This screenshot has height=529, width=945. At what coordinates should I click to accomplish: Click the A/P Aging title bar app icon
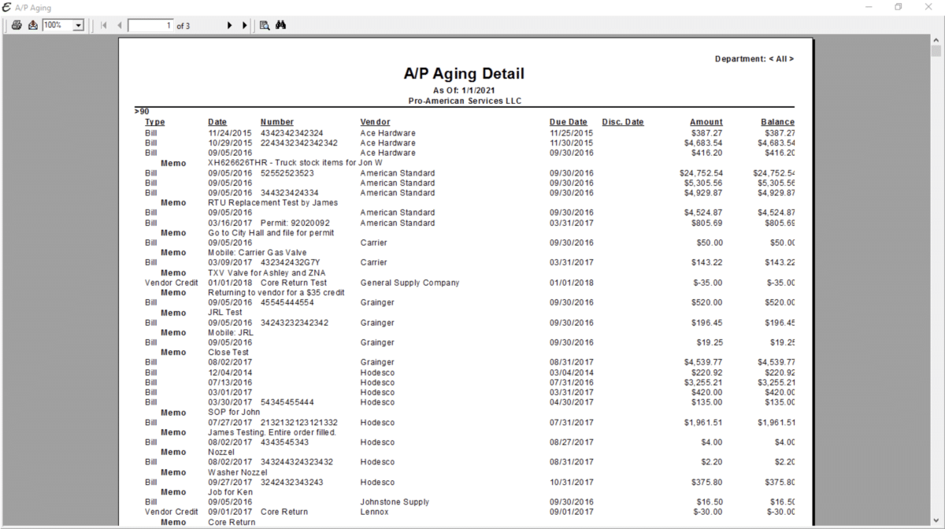point(7,7)
